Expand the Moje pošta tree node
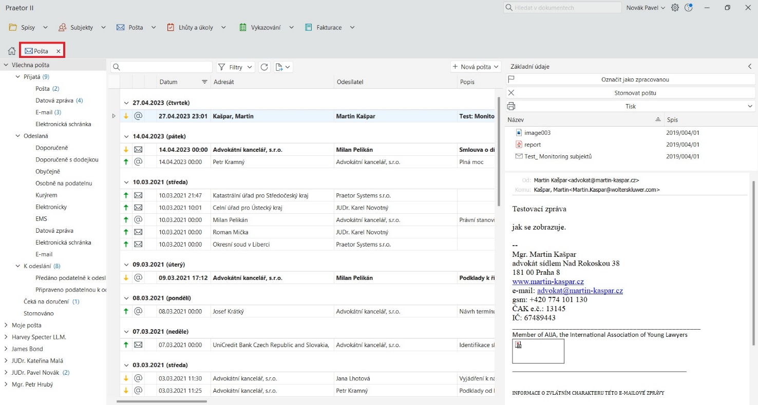 tap(6, 325)
